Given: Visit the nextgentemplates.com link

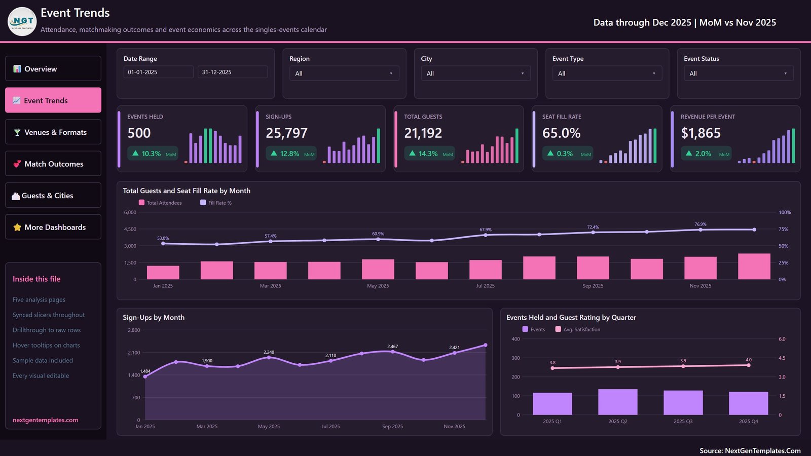Looking at the screenshot, I should pyautogui.click(x=46, y=420).
